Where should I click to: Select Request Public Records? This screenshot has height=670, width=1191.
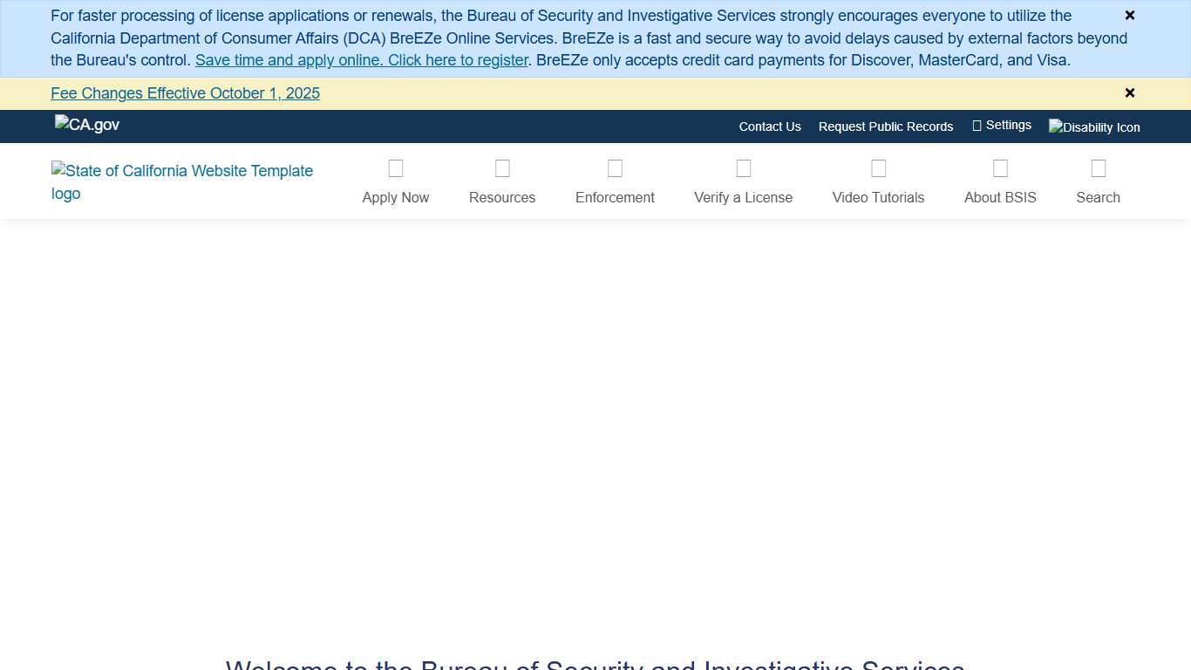[x=885, y=126]
